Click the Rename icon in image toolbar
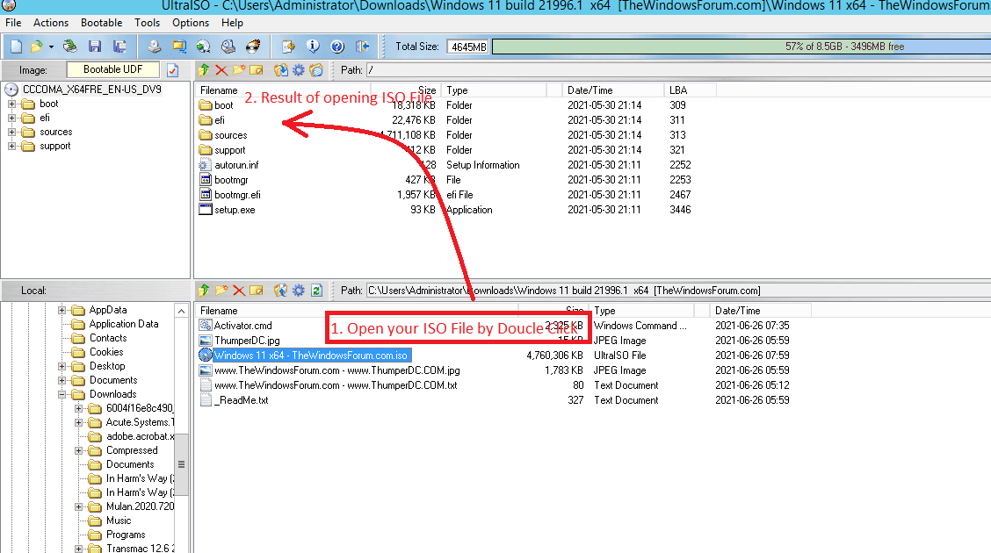 pyautogui.click(x=256, y=70)
